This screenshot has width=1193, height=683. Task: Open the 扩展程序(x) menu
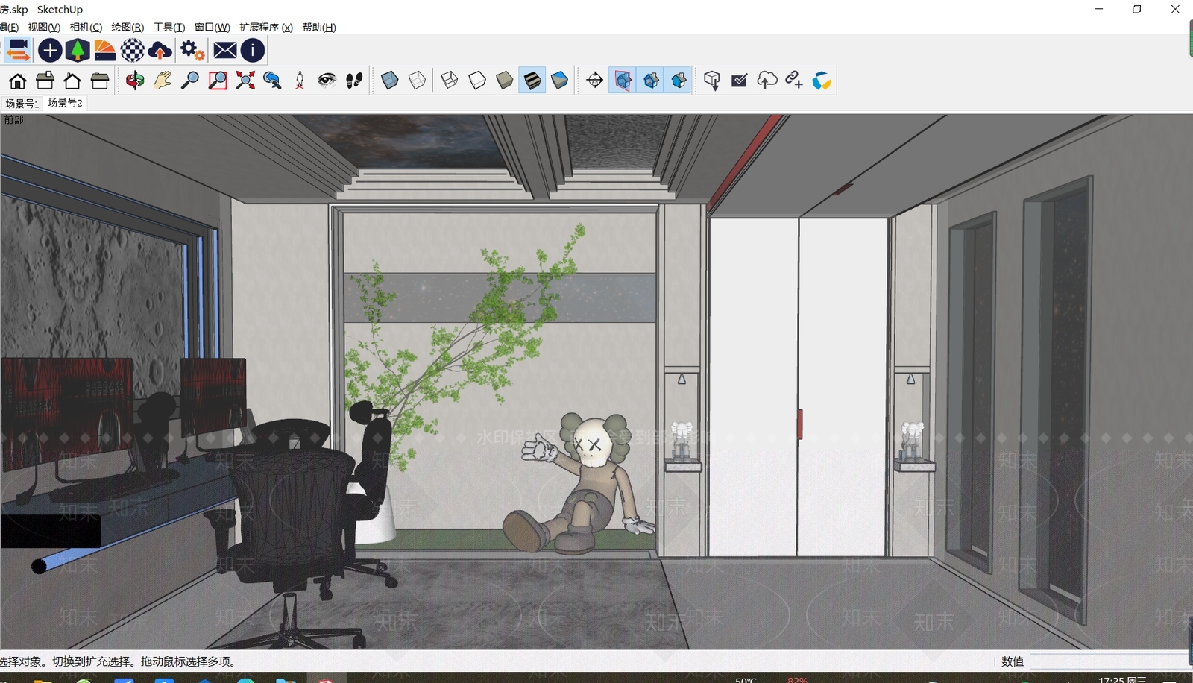tap(266, 28)
